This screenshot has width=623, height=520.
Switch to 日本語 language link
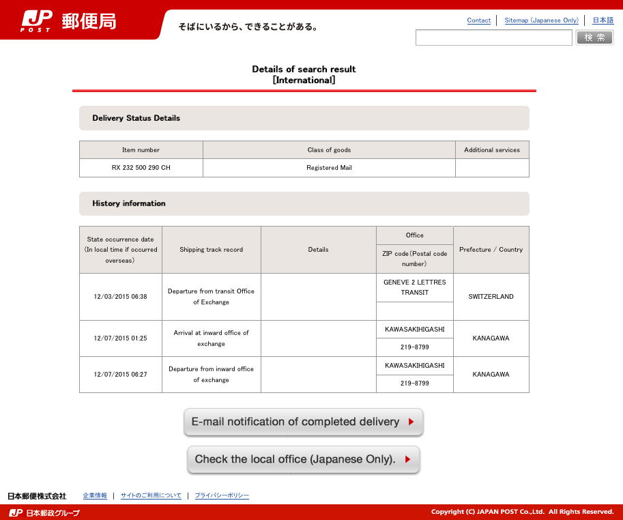[603, 20]
